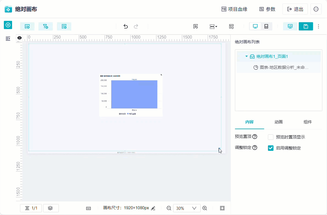Image resolution: width=327 pixels, height=215 pixels.
Task: Click the add chart icon in toolbar
Action: (x=27, y=26)
